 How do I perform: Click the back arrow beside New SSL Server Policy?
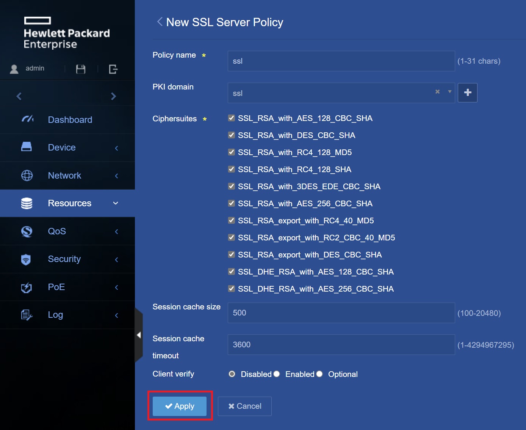coord(160,22)
